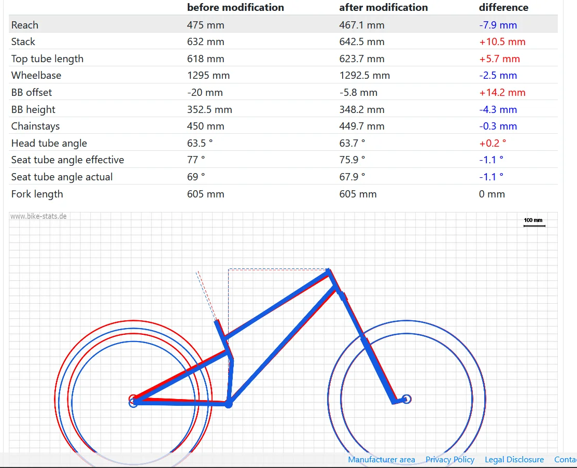Click the Head tube angle label
Screen dimensions: 577x468
(49, 143)
